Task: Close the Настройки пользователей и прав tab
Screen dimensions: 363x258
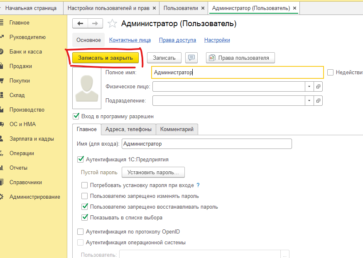Action: 155,8
